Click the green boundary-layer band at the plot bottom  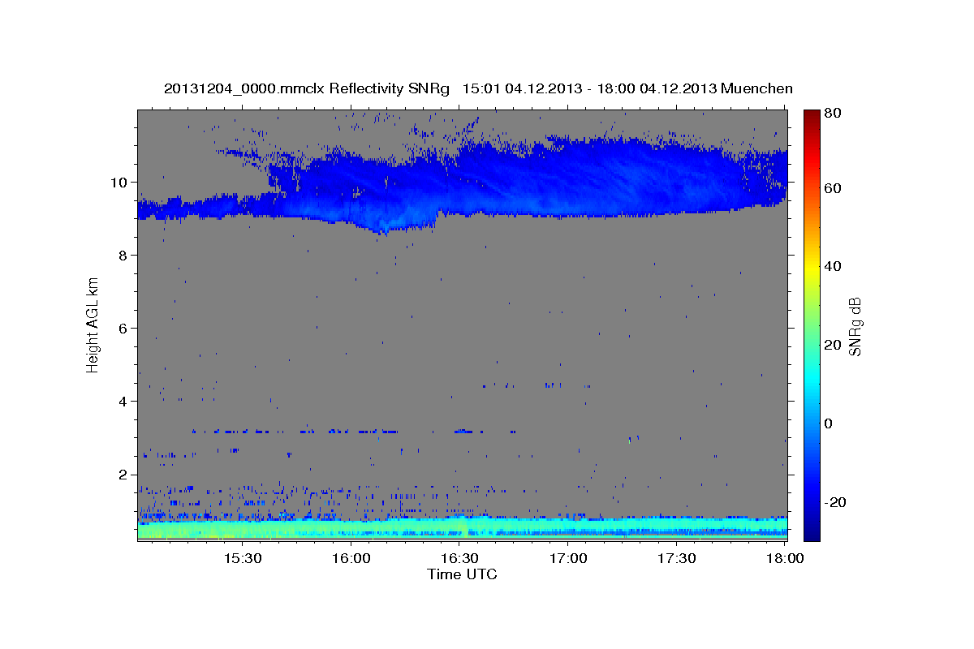point(462,531)
